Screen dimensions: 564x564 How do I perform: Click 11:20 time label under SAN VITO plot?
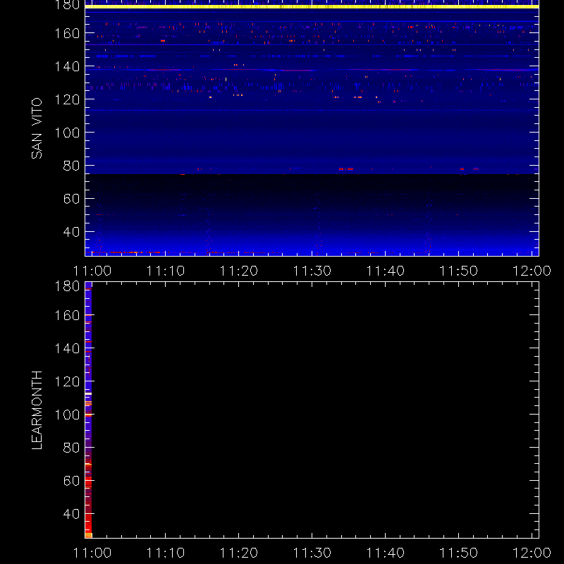(239, 271)
